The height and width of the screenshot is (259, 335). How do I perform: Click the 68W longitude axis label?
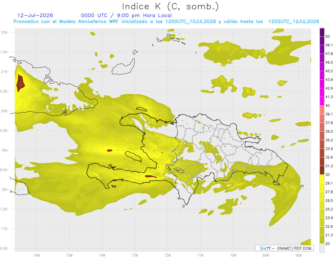point(298,255)
